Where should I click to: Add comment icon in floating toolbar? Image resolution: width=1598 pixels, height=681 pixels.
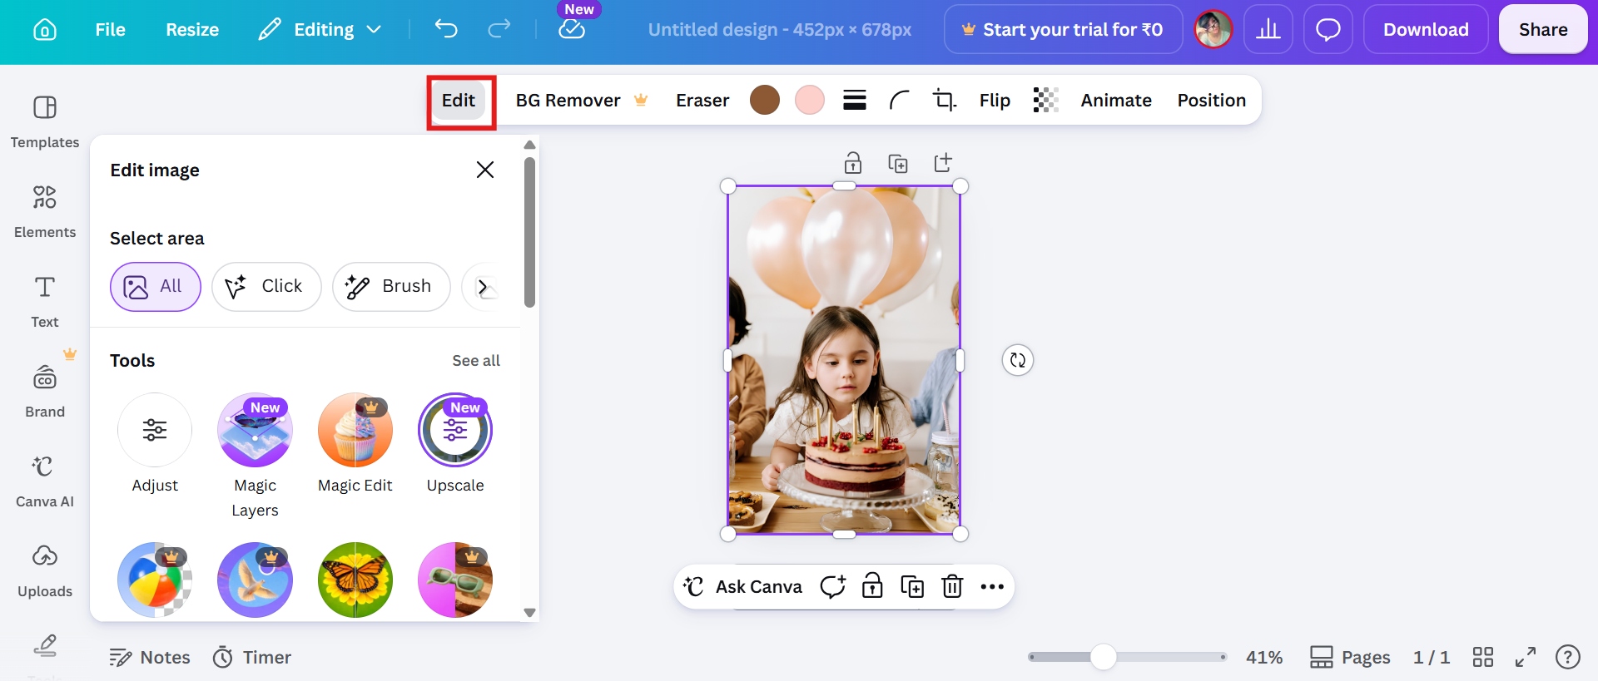tap(833, 587)
